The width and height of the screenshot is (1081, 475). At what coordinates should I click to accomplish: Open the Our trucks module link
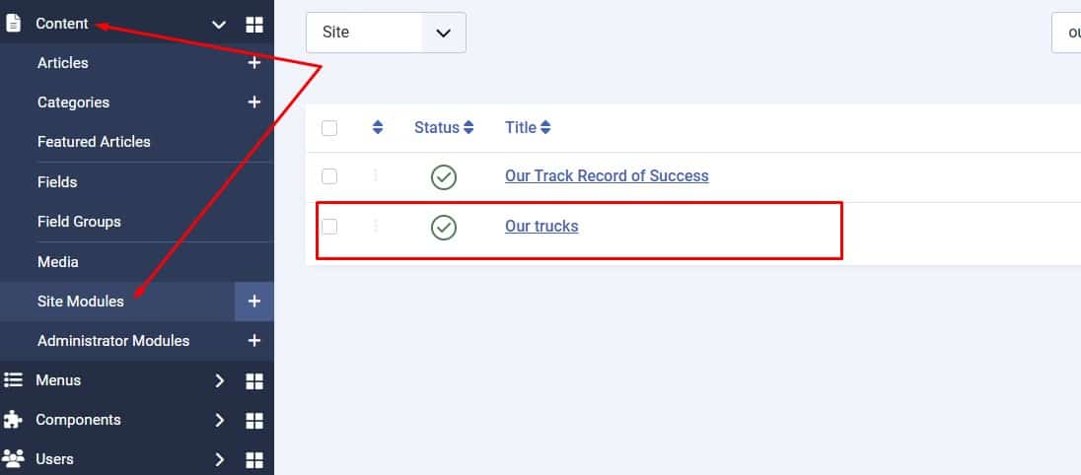[541, 227]
